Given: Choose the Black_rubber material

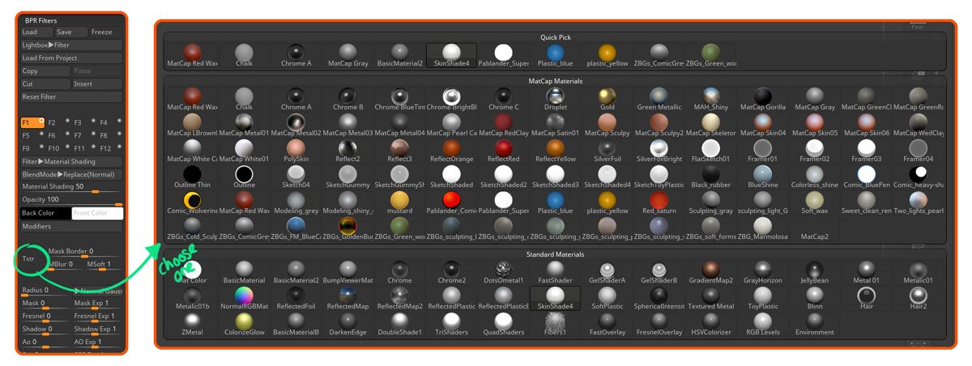Looking at the screenshot, I should [x=710, y=177].
